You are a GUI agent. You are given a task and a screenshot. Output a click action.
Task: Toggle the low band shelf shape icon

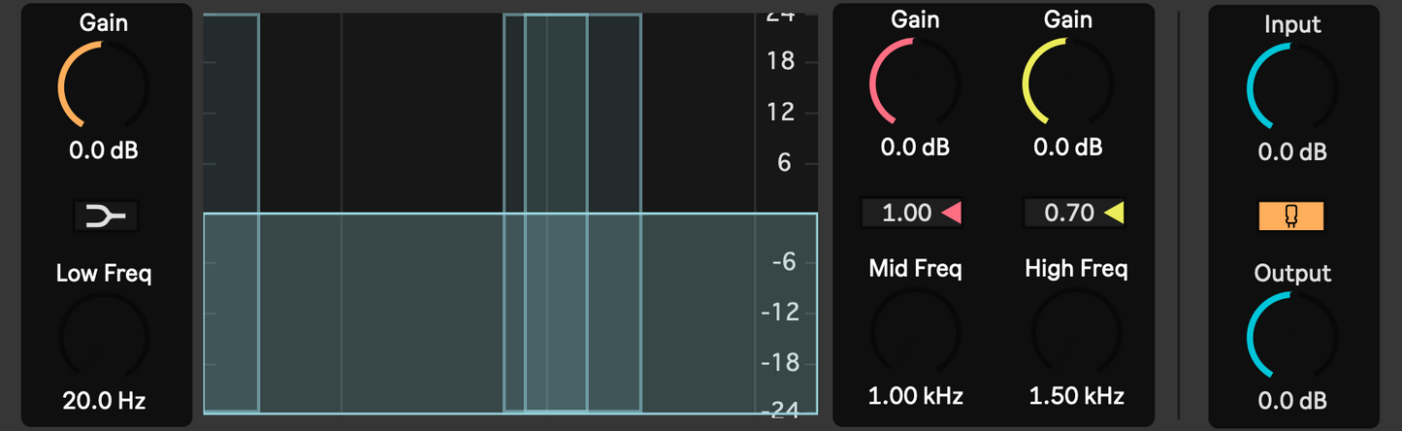105,215
